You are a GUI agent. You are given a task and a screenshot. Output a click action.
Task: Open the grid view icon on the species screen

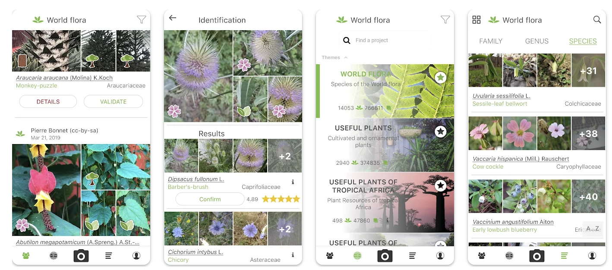(x=476, y=19)
